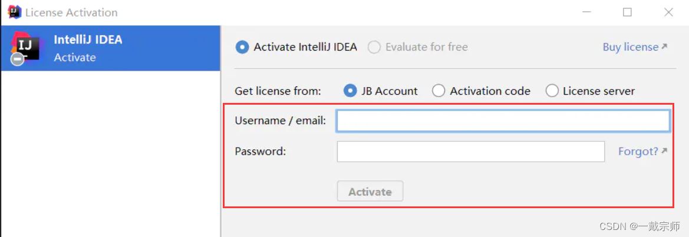Screen dimensions: 689x237
Task: Open the Buy license link
Action: pyautogui.click(x=631, y=47)
